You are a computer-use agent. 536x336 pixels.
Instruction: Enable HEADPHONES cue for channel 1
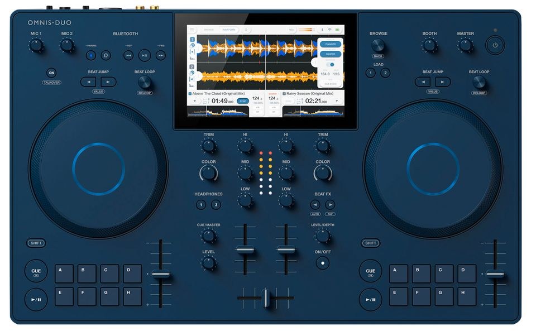click(x=201, y=205)
